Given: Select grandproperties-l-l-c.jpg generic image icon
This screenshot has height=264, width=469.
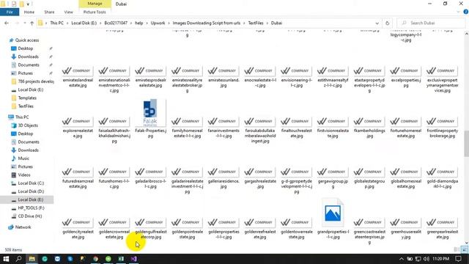Looking at the screenshot, I should 333,213.
